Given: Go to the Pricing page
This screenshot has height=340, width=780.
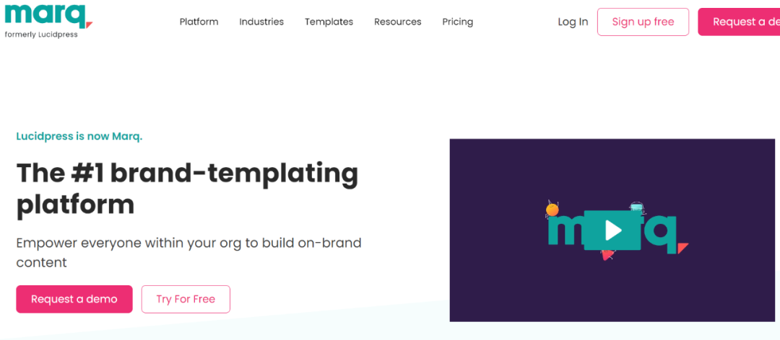Looking at the screenshot, I should pos(457,22).
